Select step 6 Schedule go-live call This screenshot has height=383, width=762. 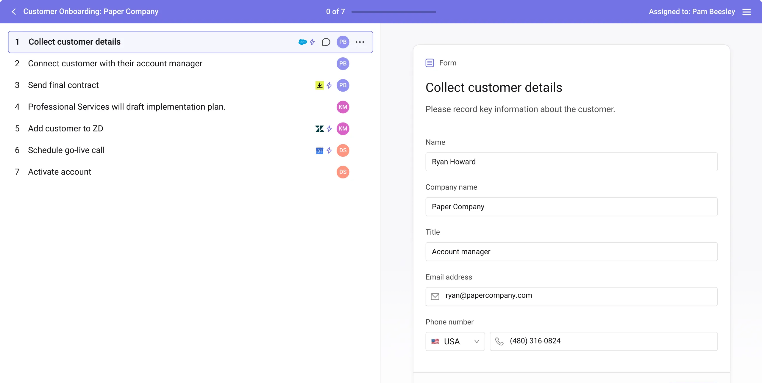click(x=190, y=150)
